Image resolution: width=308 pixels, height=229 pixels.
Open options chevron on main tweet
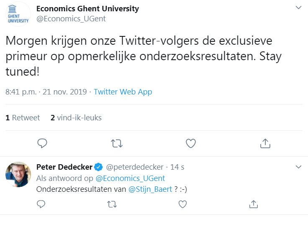coord(298,8)
